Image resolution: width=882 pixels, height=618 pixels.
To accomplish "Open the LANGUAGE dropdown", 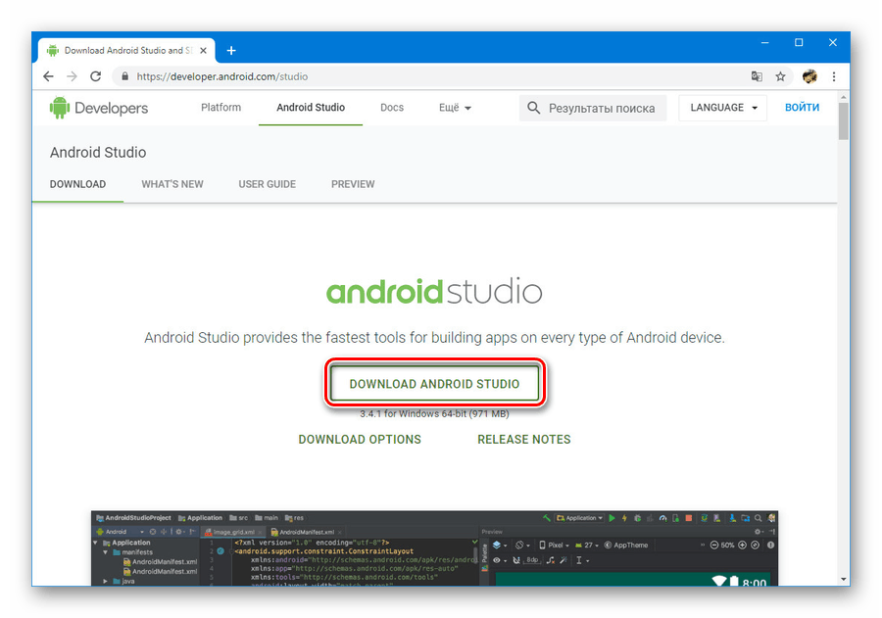I will tap(722, 108).
